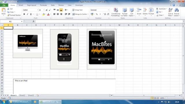Click the Windows Start button
The height and width of the screenshot is (104, 185).
point(4,102)
